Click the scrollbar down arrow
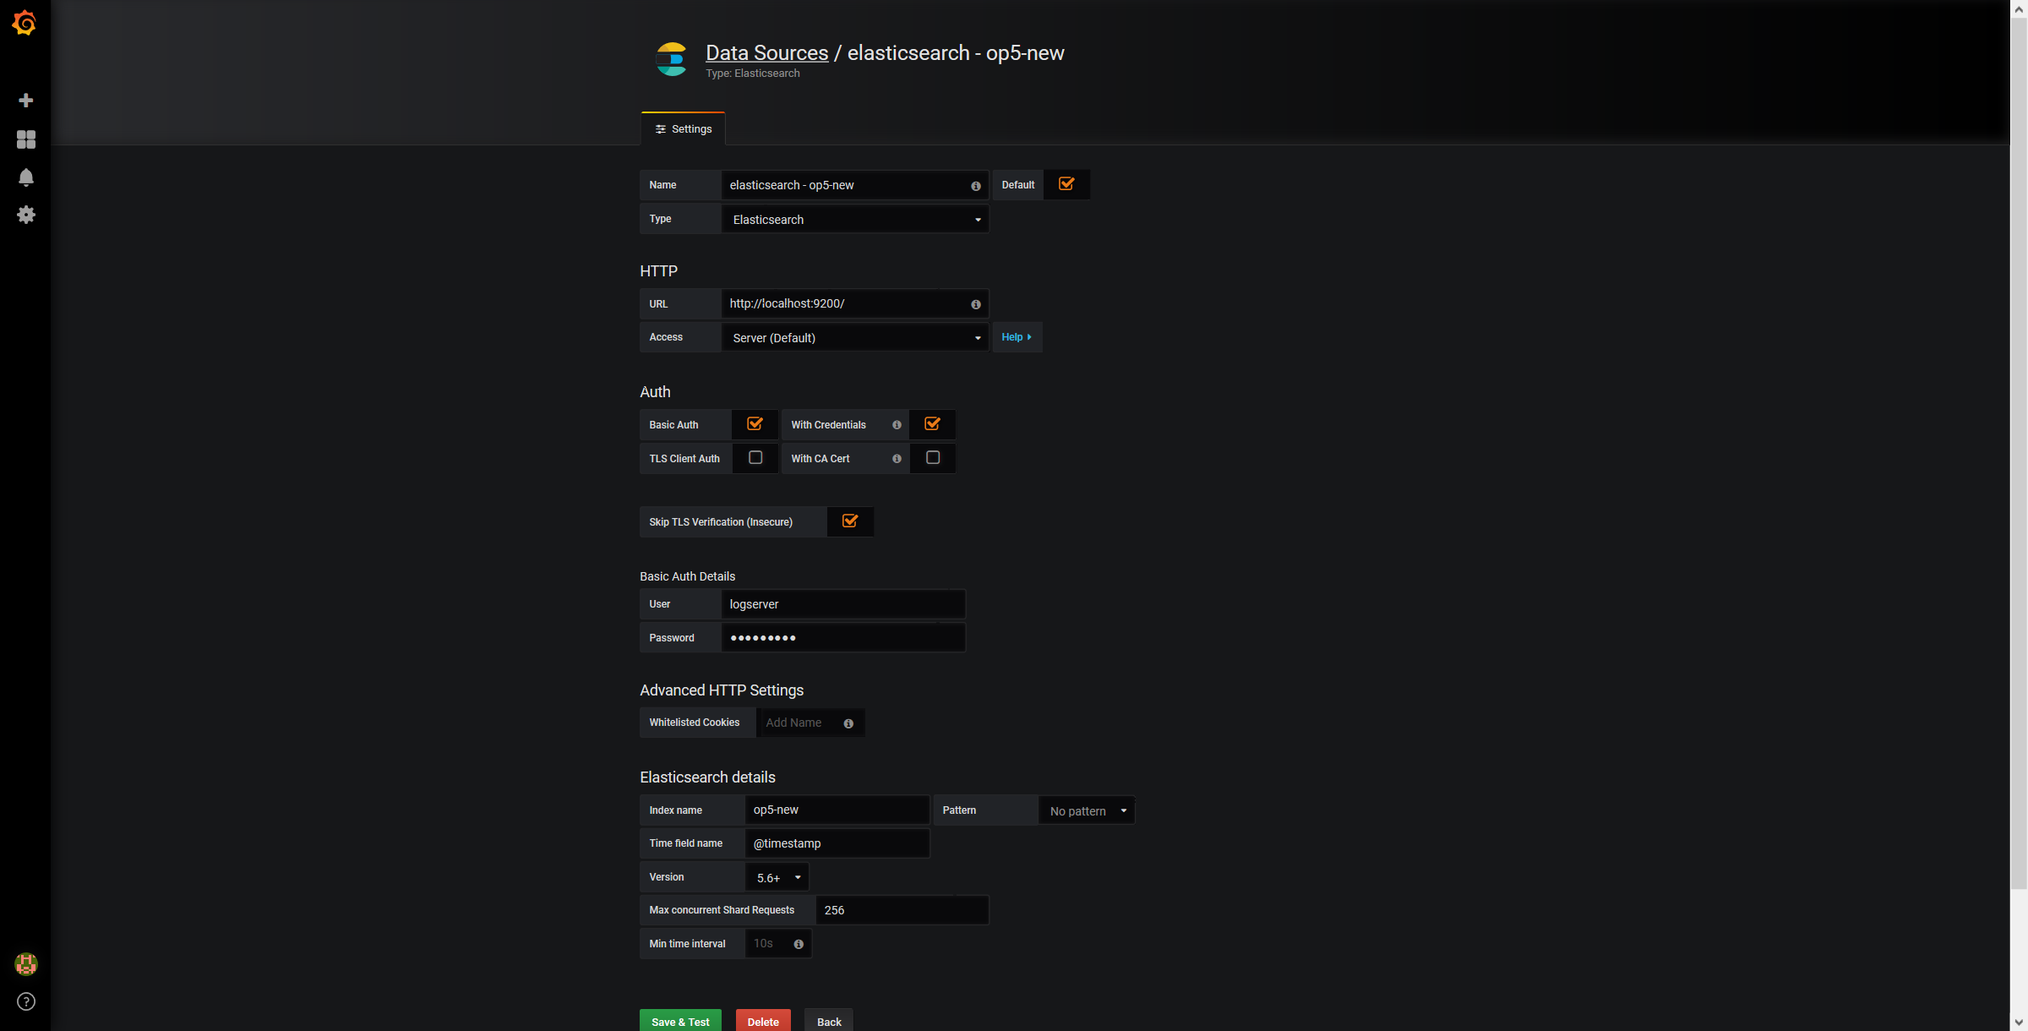 tap(2019, 1023)
